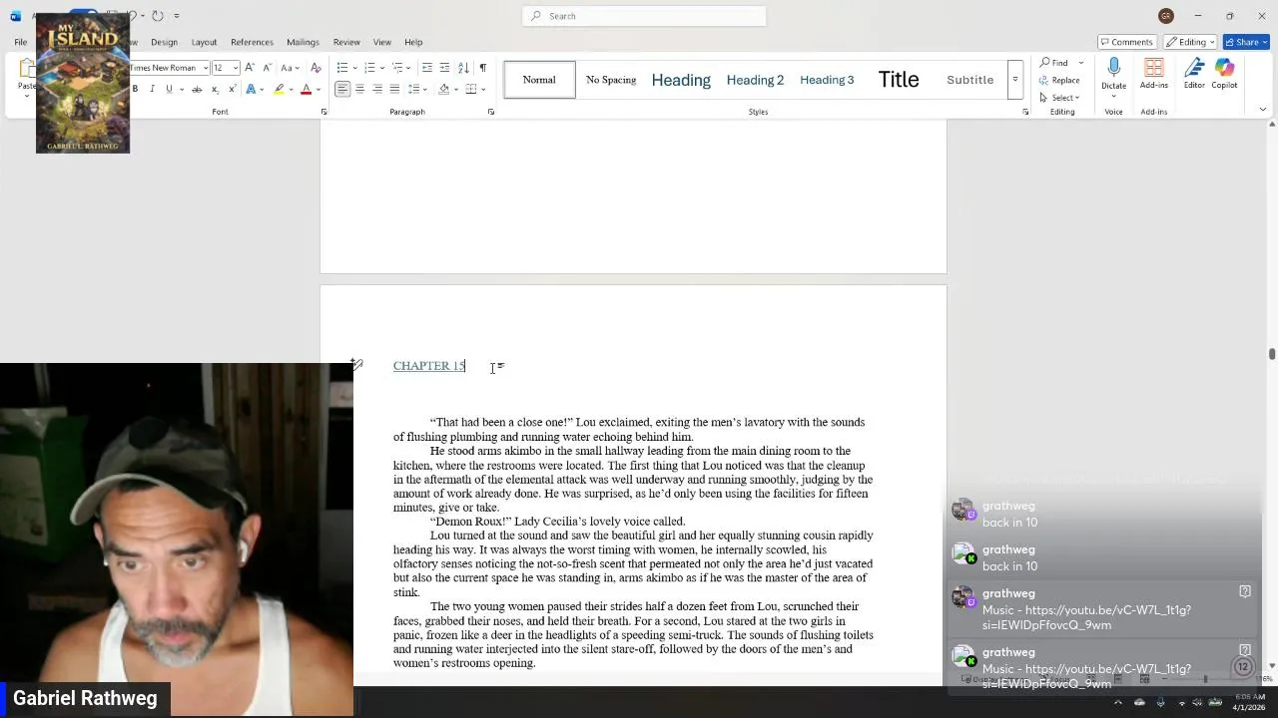Click Text Effects icon
This screenshot has width=1278, height=718.
251,90
